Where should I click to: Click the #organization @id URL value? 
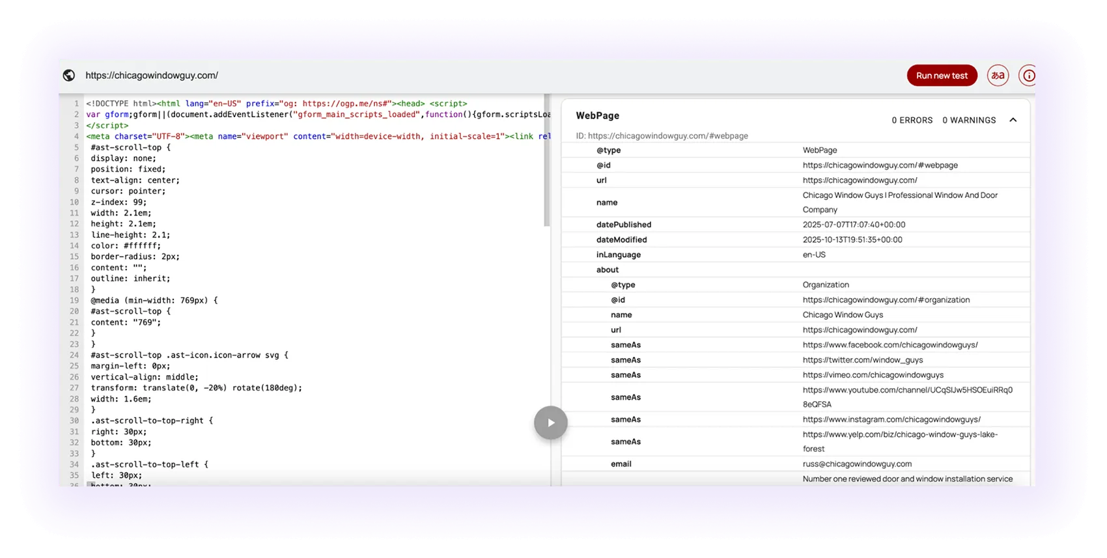click(886, 300)
